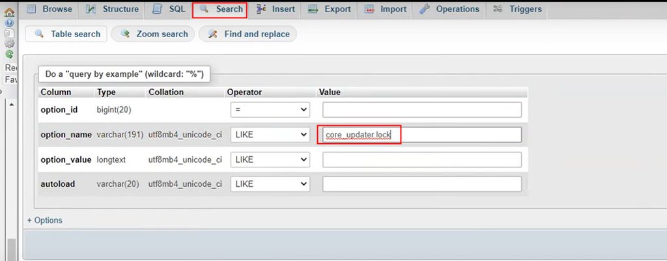The height and width of the screenshot is (261, 667).
Task: Click the Insert tab's row icon
Action: (261, 9)
